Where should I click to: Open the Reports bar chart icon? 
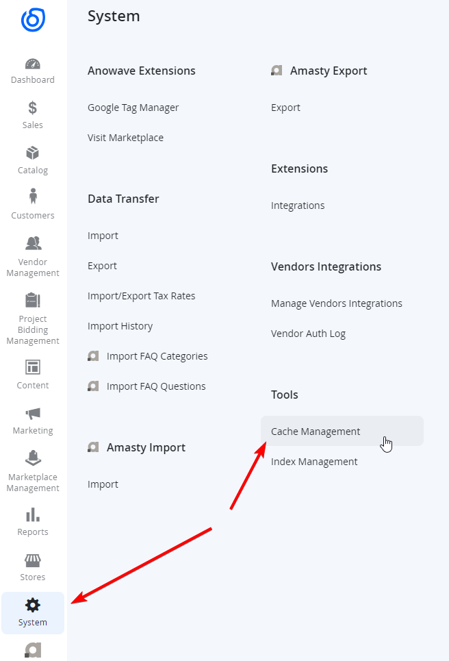[x=33, y=514]
